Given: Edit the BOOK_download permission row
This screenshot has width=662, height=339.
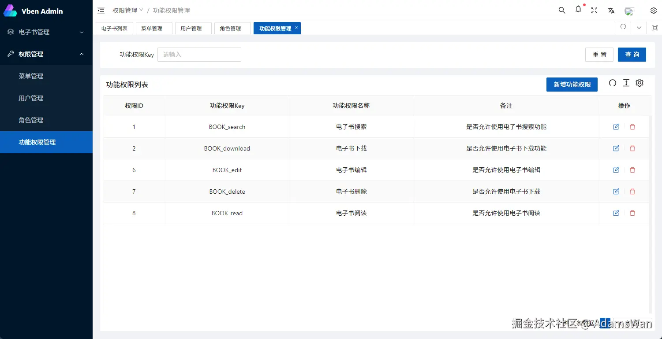Looking at the screenshot, I should (616, 148).
